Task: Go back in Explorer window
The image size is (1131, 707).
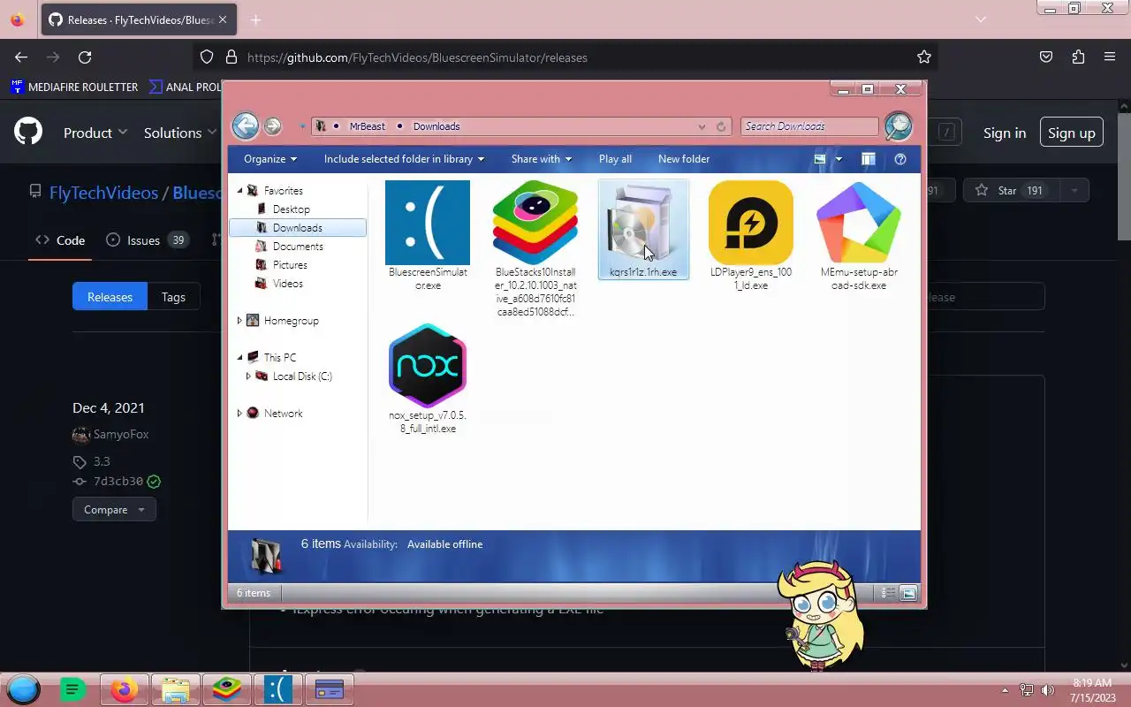Action: click(x=246, y=125)
